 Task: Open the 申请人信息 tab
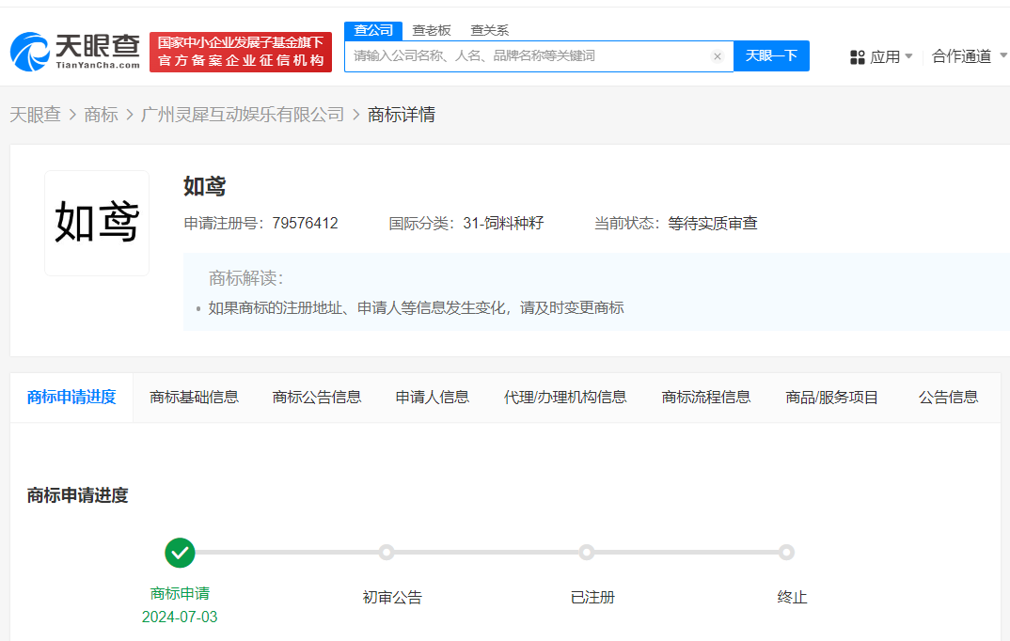[432, 397]
